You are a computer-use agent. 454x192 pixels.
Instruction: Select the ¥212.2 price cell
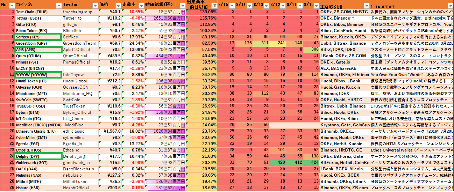click(x=110, y=81)
